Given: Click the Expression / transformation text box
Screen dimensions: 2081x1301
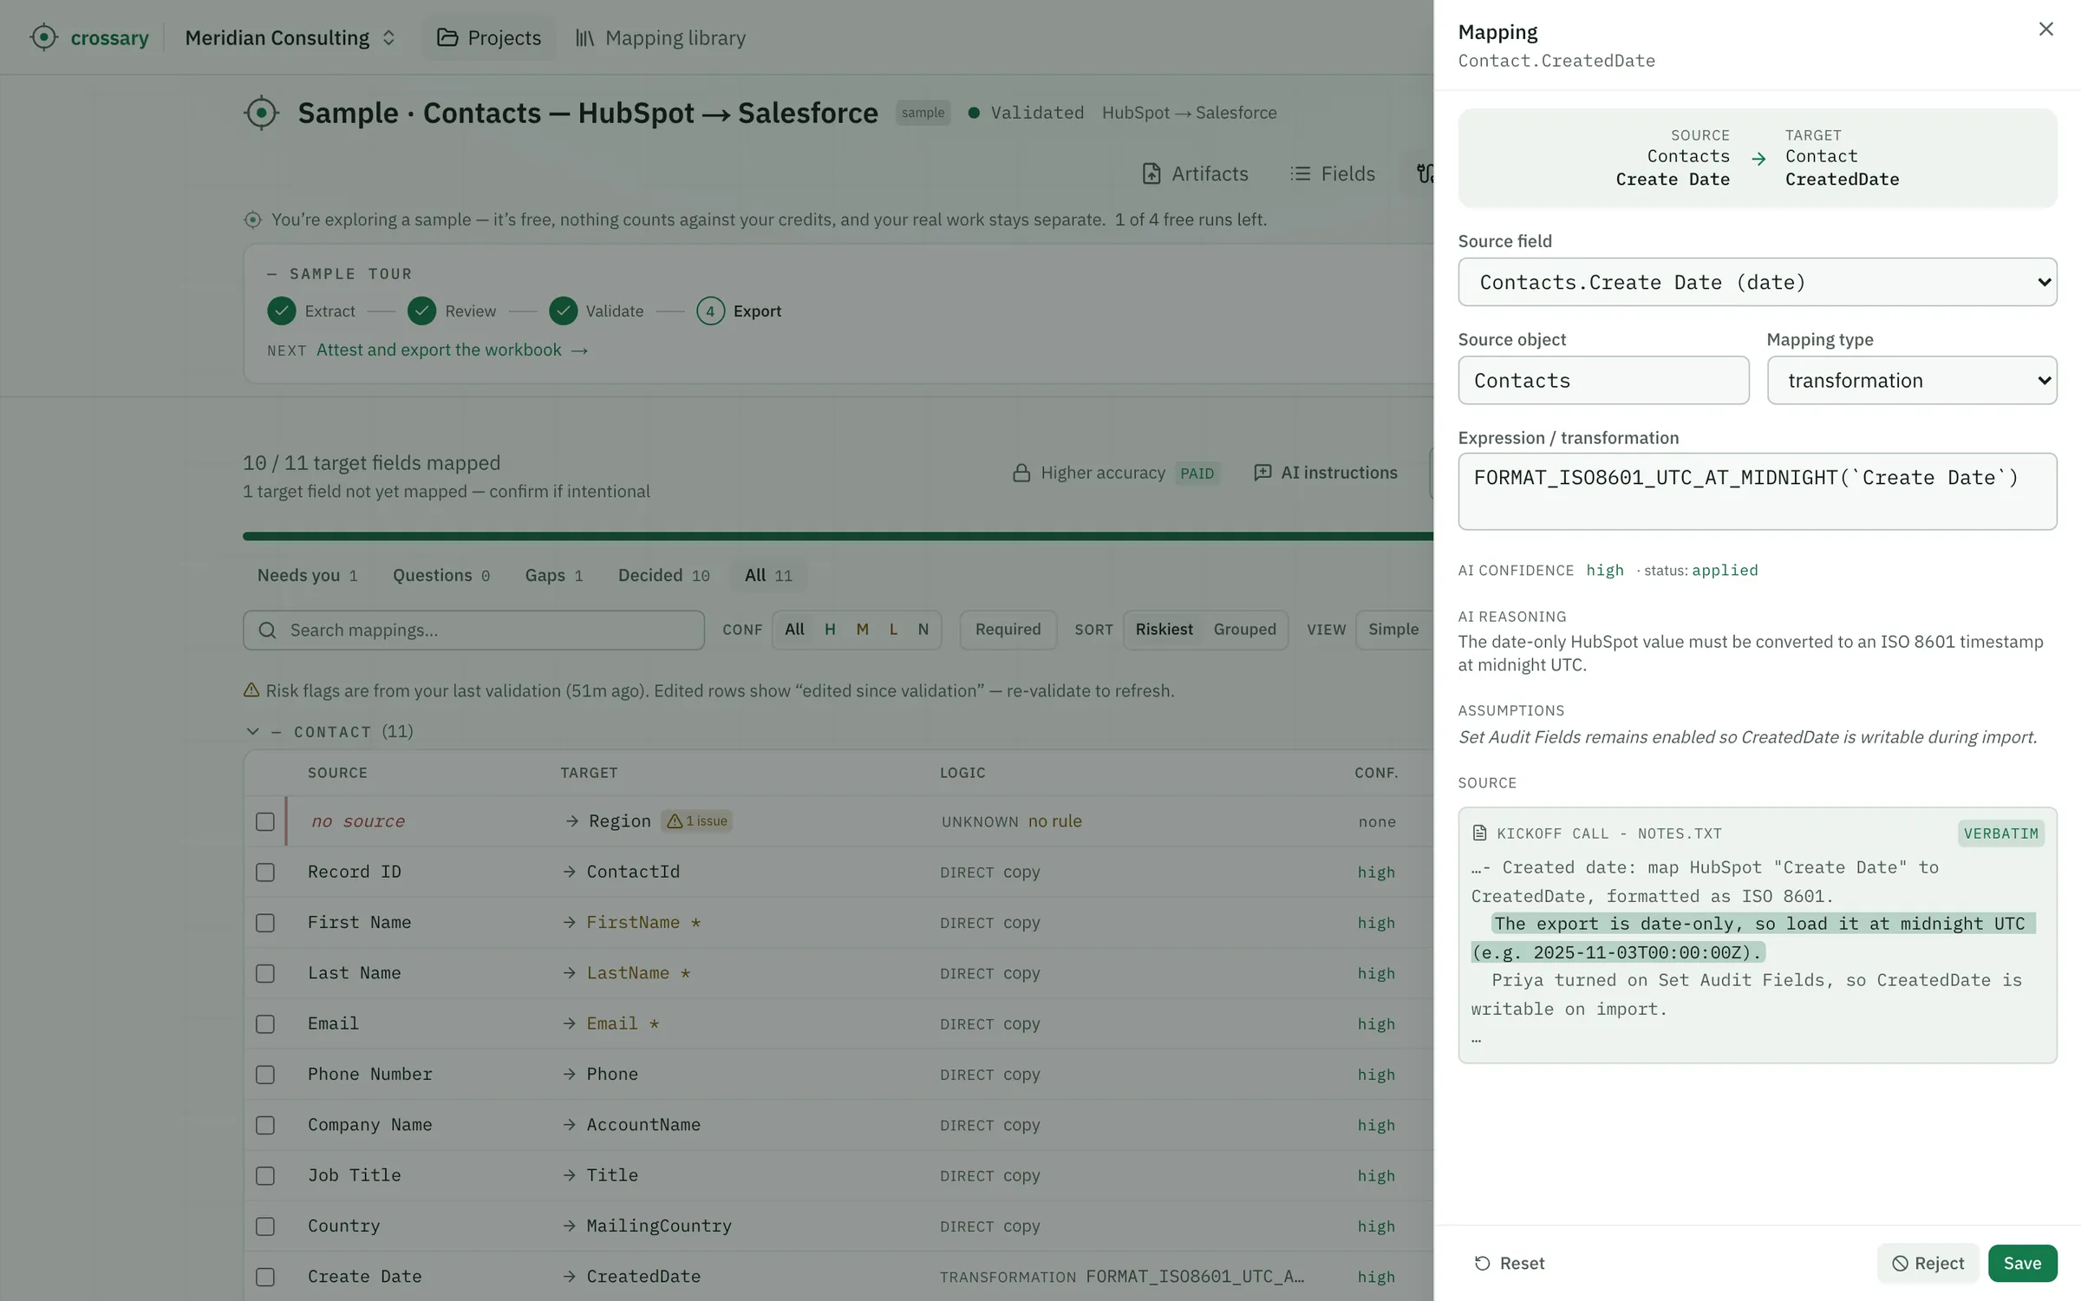Looking at the screenshot, I should point(1758,491).
